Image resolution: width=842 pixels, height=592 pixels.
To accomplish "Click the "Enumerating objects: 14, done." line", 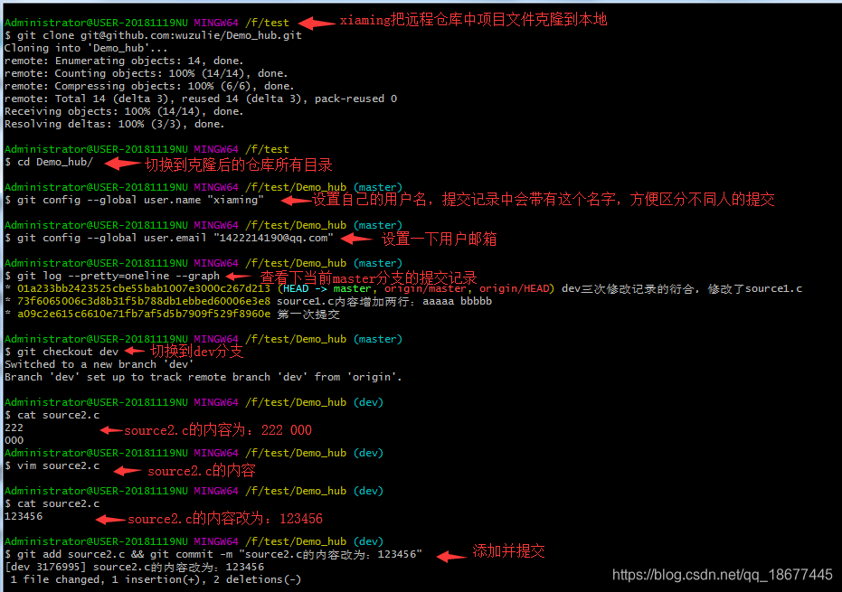I will point(124,61).
